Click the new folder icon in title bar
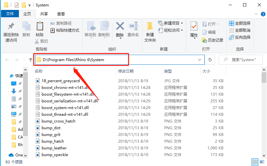Viewport: 267px width, 166px height. point(24,5)
